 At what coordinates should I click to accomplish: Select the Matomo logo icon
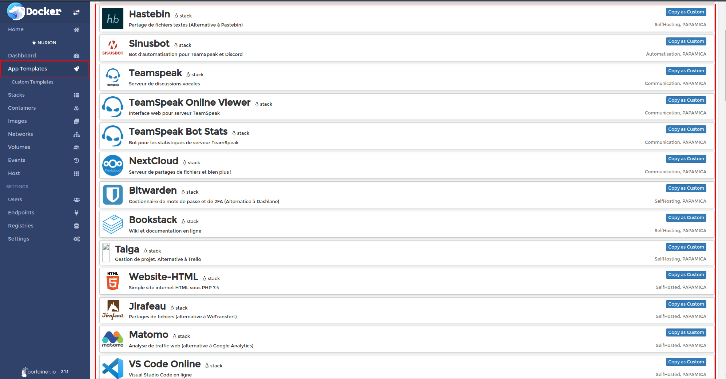click(113, 339)
